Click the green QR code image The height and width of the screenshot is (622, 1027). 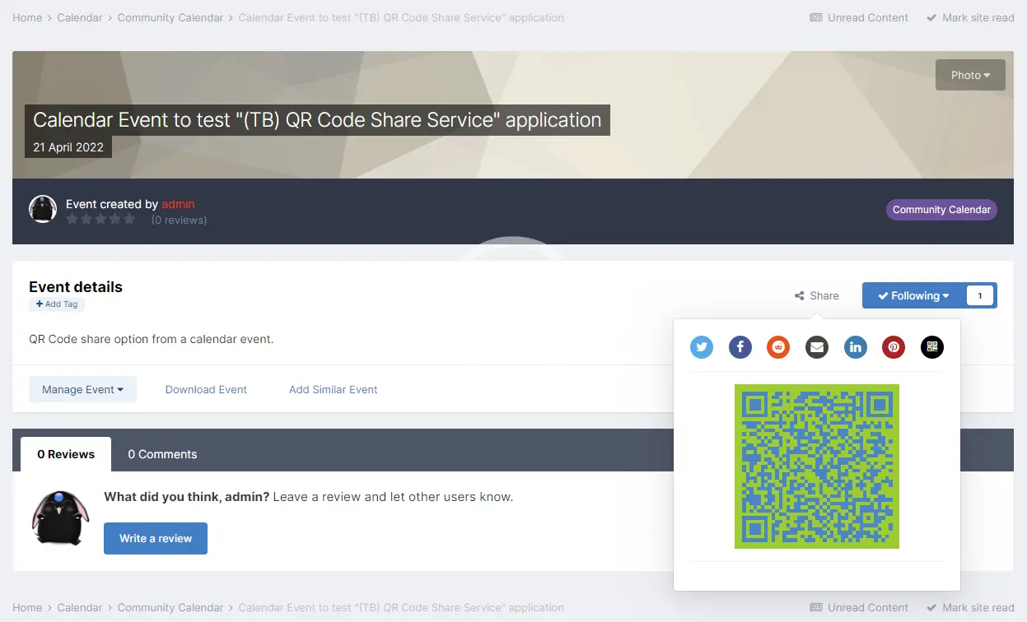[x=816, y=466]
